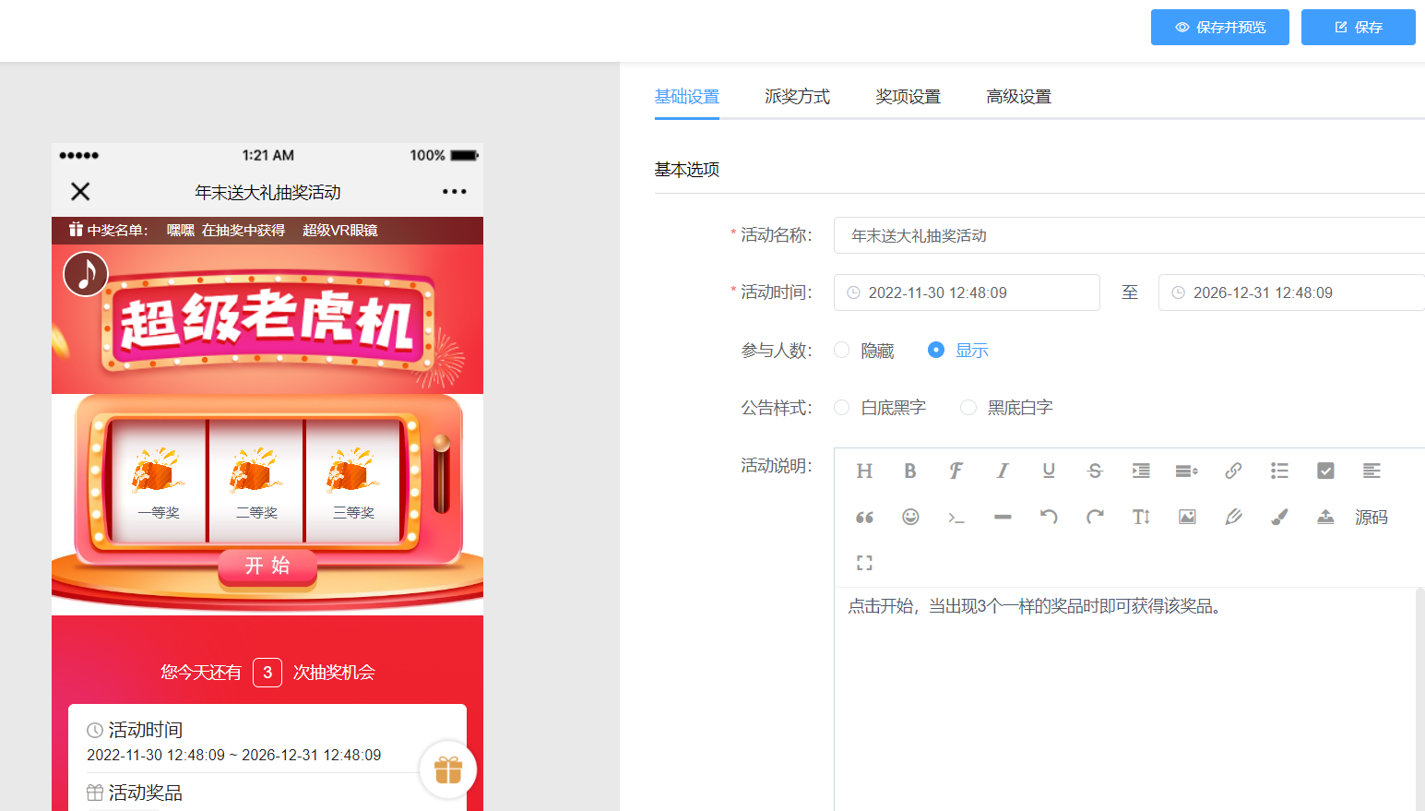Viewport: 1425px width, 811px height.
Task: Click the remaining chances number 3
Action: 267,672
